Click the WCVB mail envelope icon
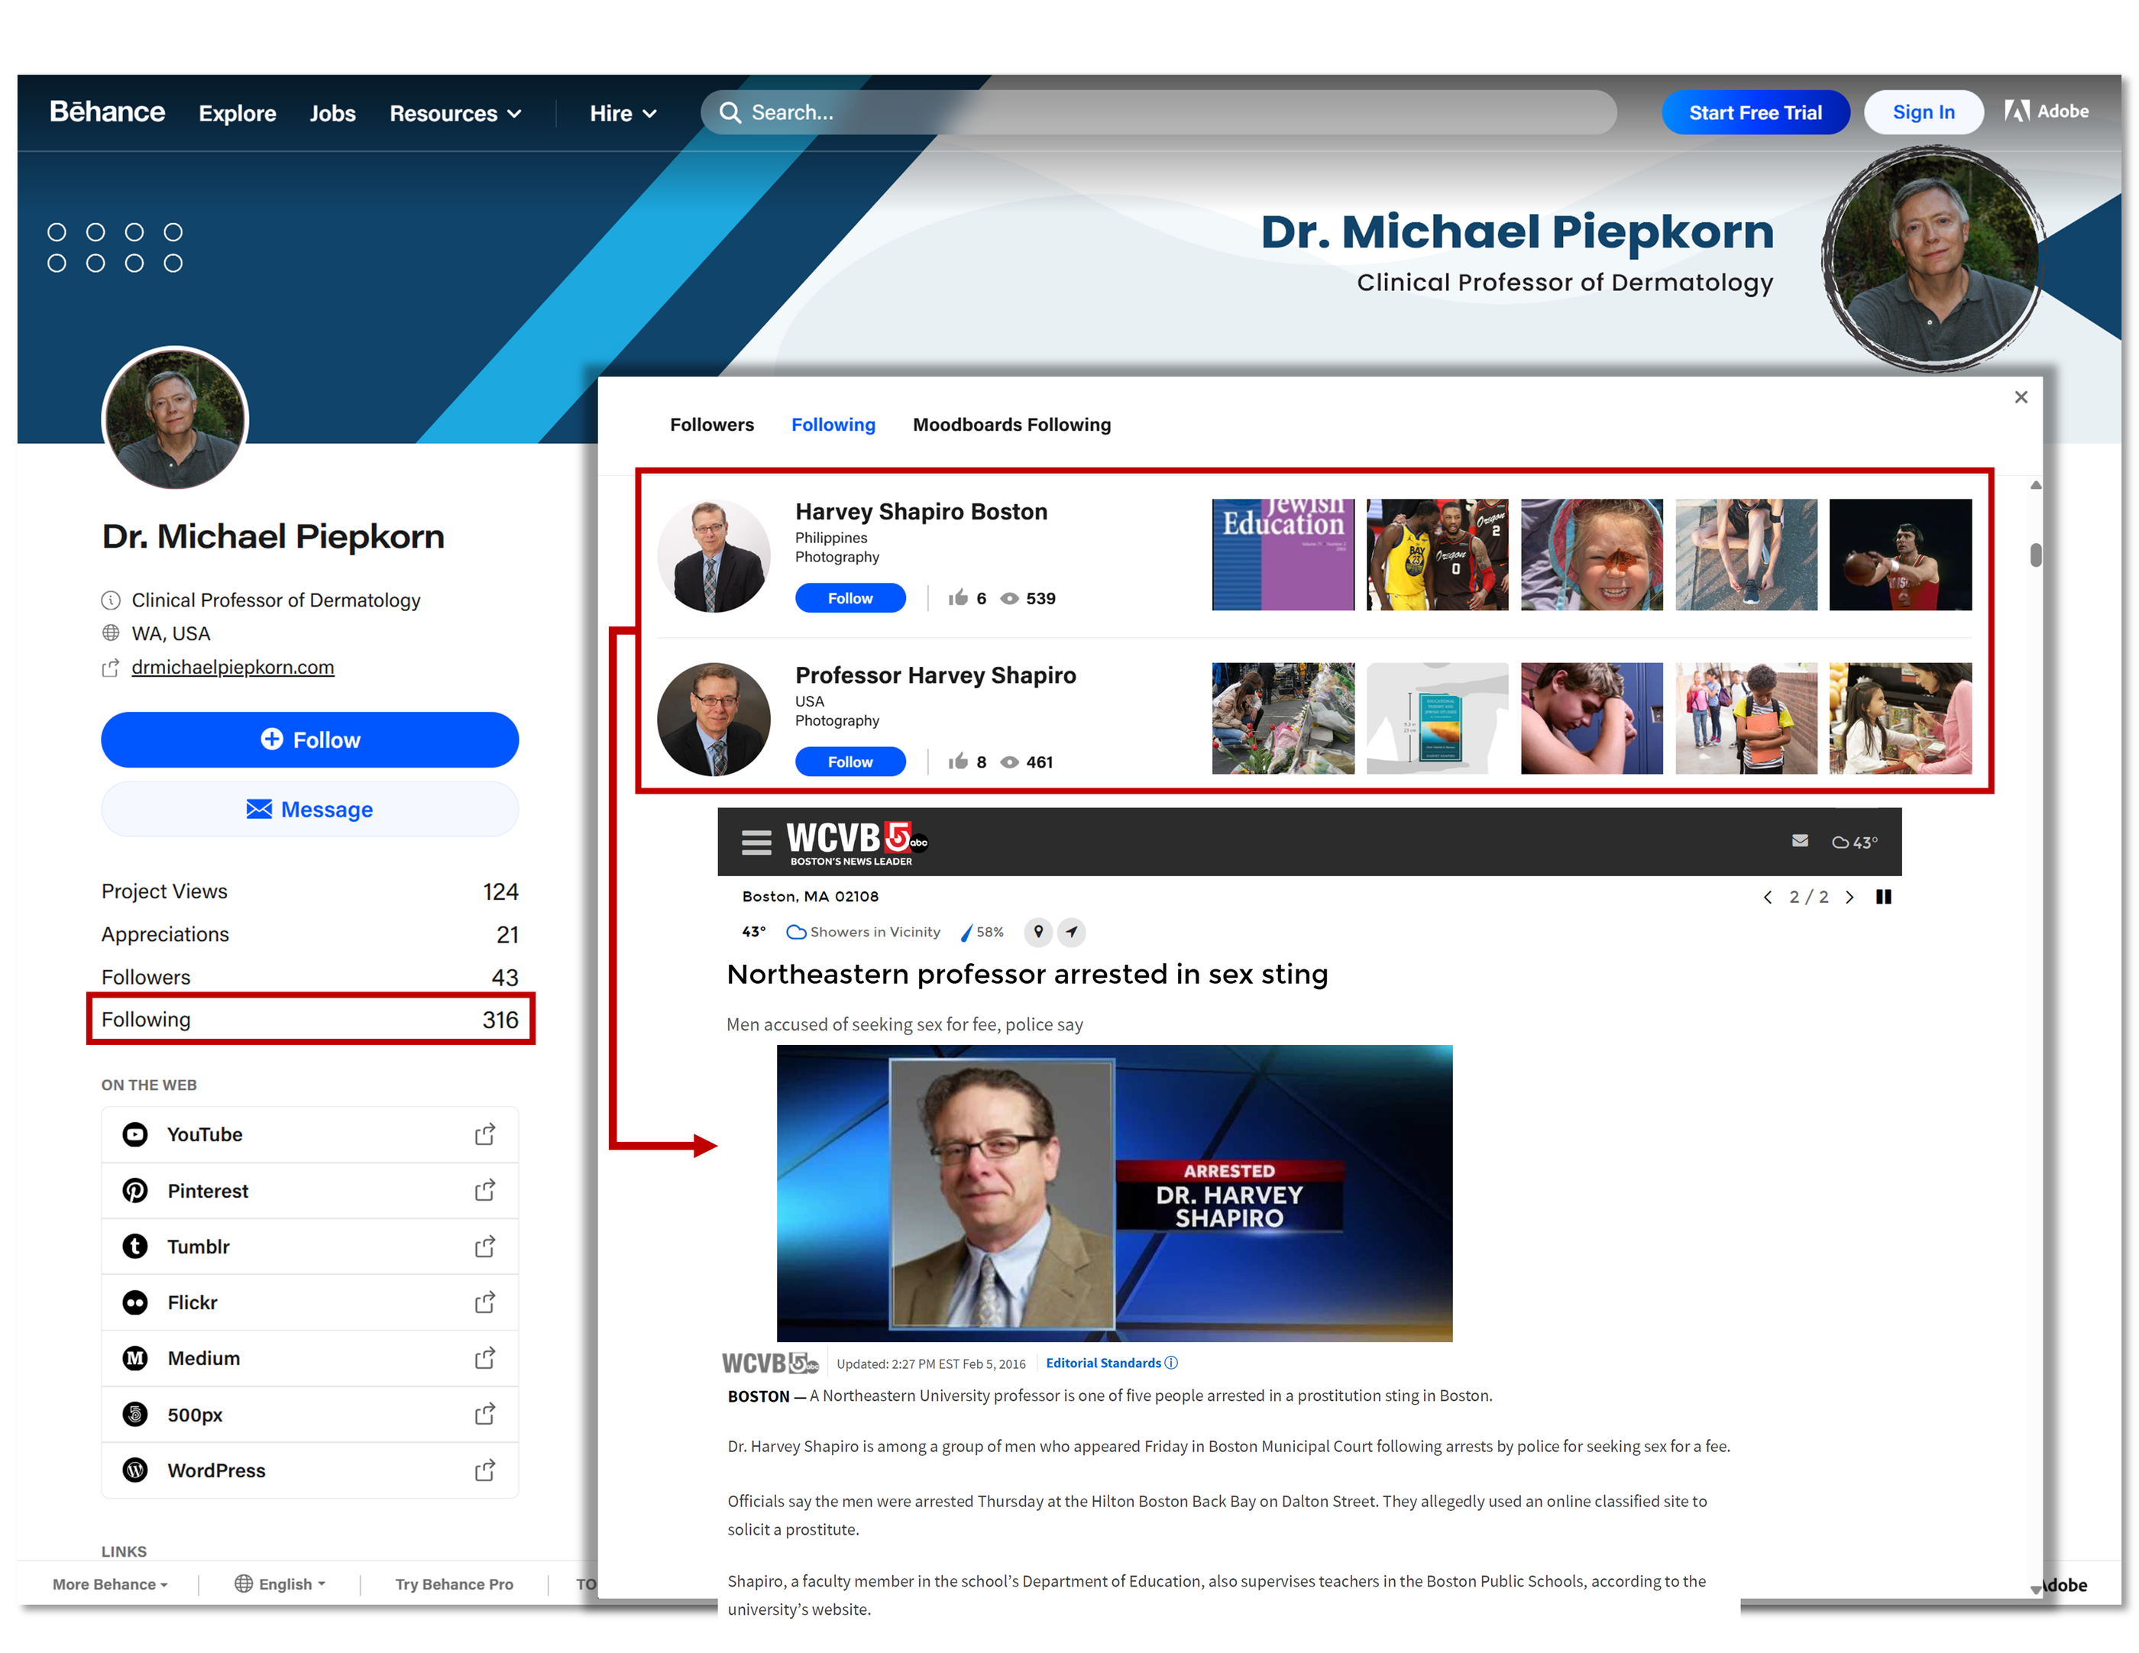The height and width of the screenshot is (1653, 2139). pyautogui.click(x=1800, y=840)
